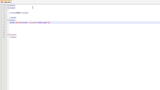This screenshot has width=160, height=90.
Task: Click the closing title tag on line 4
Action: pos(24,13)
